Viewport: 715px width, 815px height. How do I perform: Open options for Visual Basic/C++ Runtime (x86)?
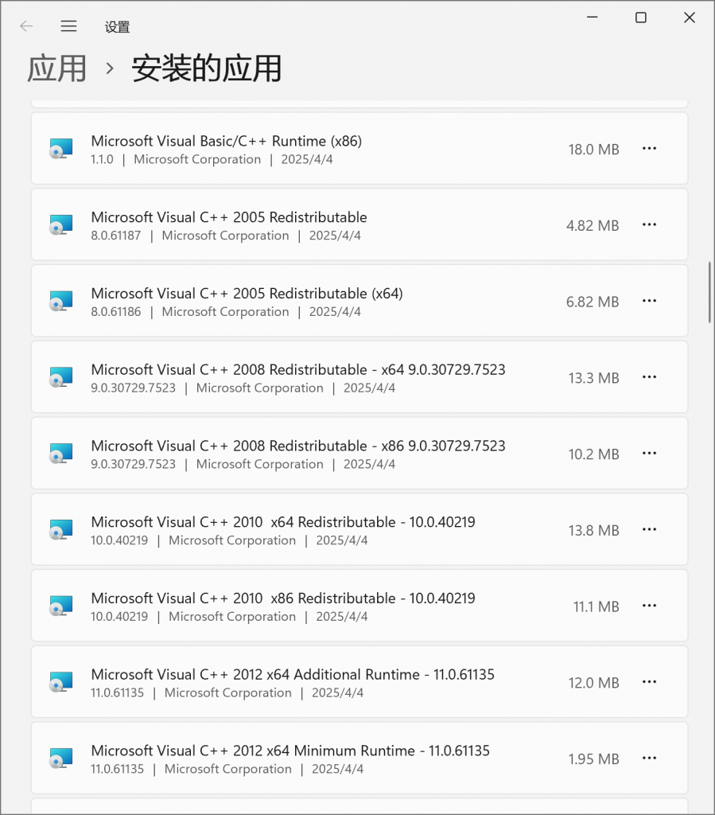649,149
